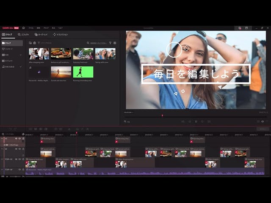The image size is (271, 203).
Task: Click the account icon in title bar
Action: coord(240,28)
